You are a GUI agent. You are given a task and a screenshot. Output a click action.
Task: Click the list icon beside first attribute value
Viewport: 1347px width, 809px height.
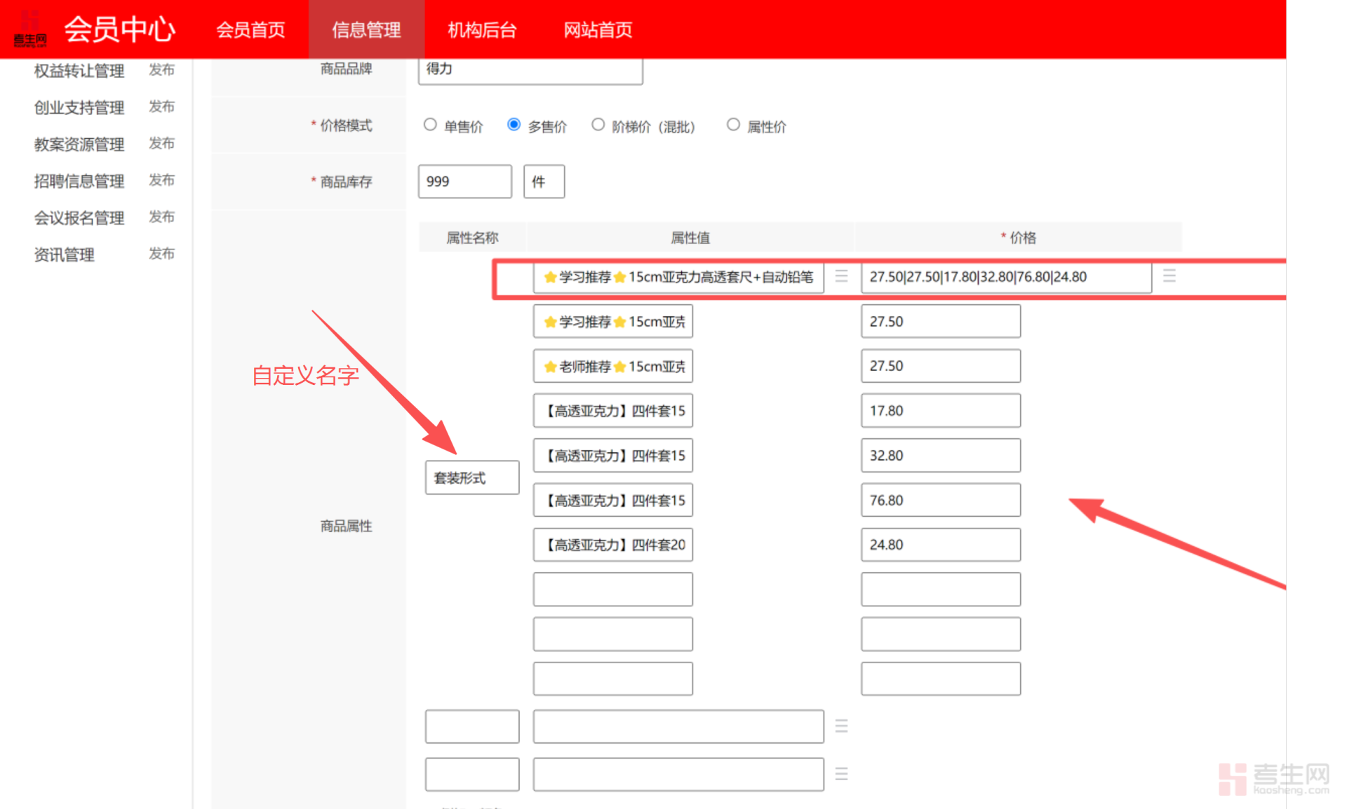click(841, 276)
